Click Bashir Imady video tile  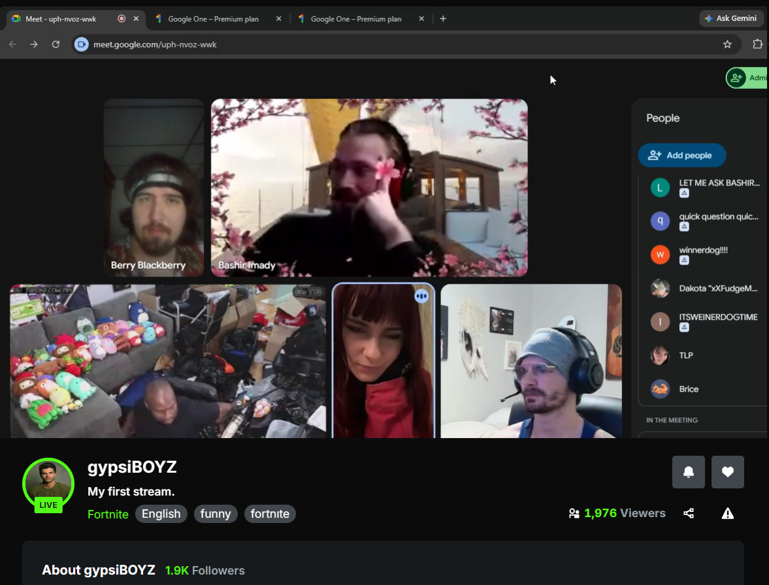(x=369, y=187)
